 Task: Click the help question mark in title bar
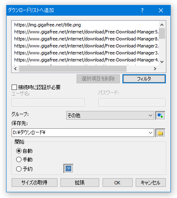coord(142,10)
